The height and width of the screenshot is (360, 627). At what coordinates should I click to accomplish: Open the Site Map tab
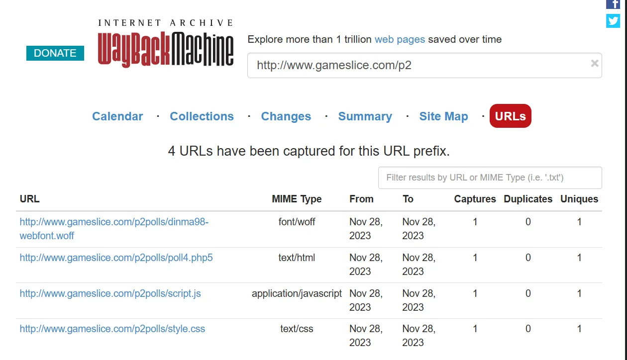[x=443, y=116]
